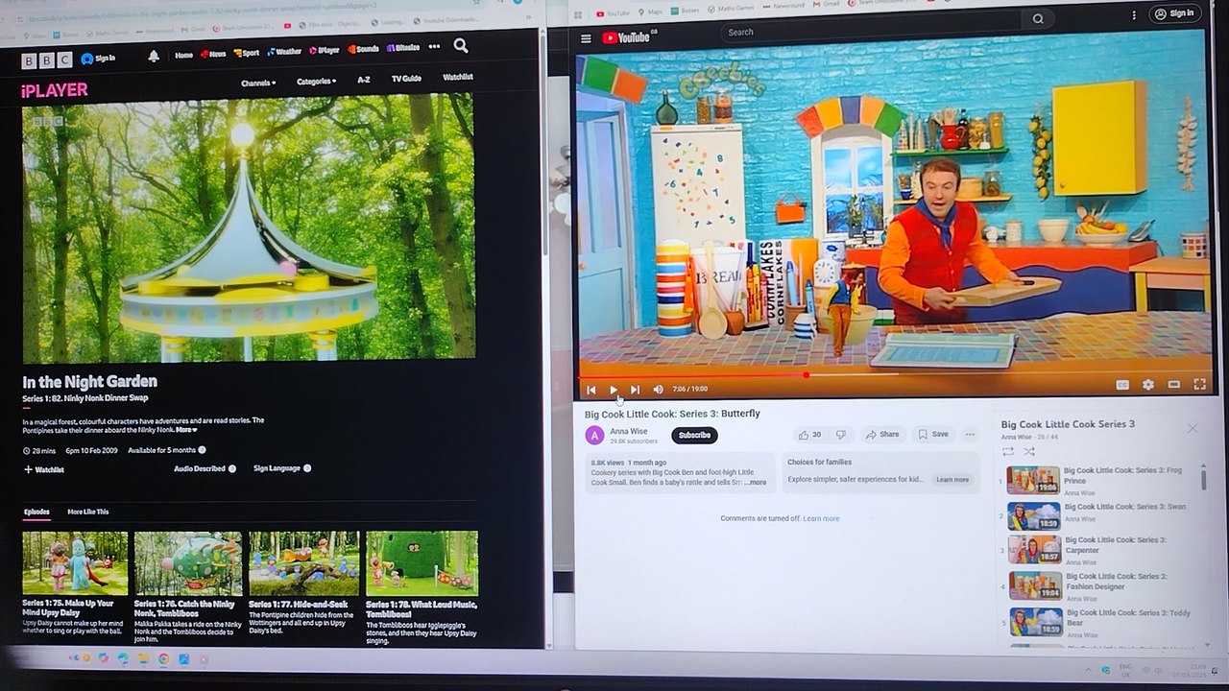Open BBC Sounds link
This screenshot has height=691, width=1229.
(363, 49)
